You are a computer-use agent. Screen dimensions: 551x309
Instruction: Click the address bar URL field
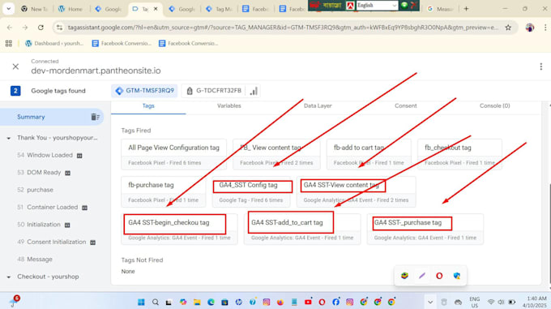(x=283, y=28)
